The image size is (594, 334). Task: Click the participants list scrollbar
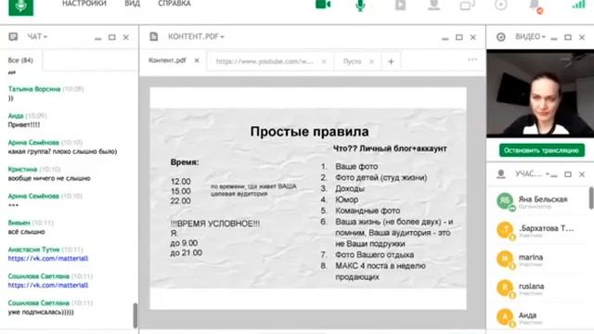coord(591,198)
